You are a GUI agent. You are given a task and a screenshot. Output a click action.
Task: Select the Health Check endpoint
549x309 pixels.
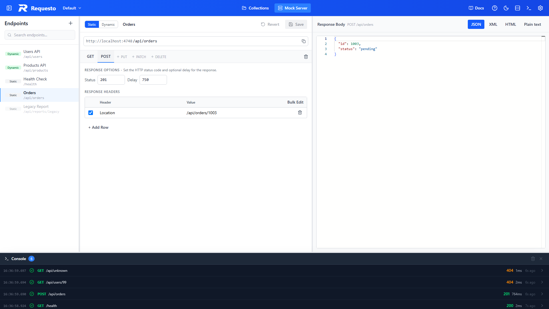[39, 81]
